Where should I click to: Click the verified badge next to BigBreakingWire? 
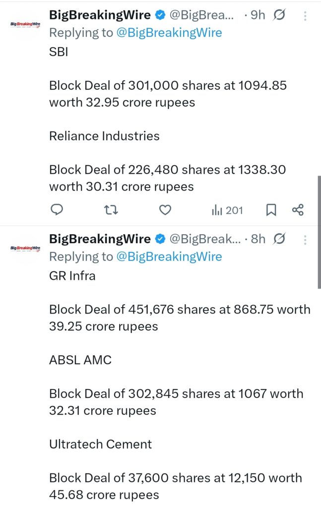point(159,15)
